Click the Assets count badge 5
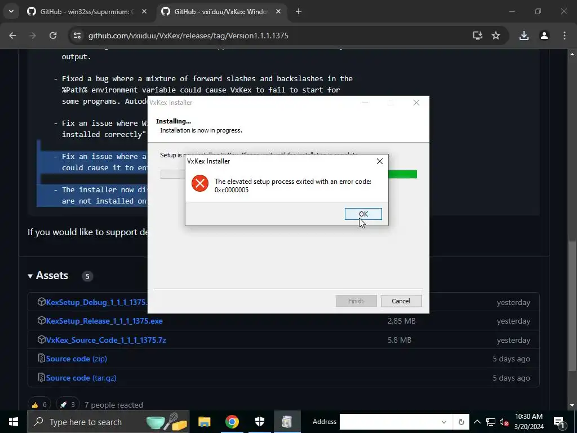This screenshot has width=577, height=433. click(87, 276)
